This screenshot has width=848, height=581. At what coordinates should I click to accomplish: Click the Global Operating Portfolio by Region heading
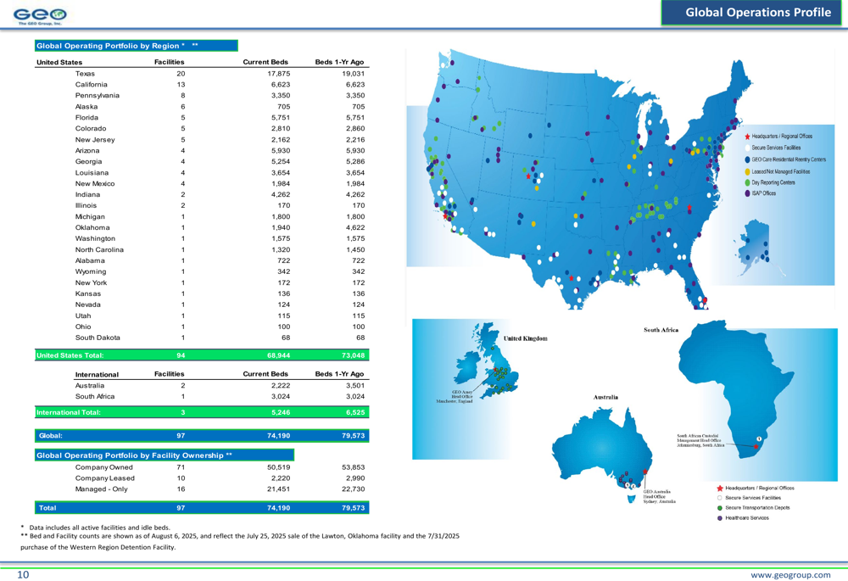pyautogui.click(x=137, y=46)
